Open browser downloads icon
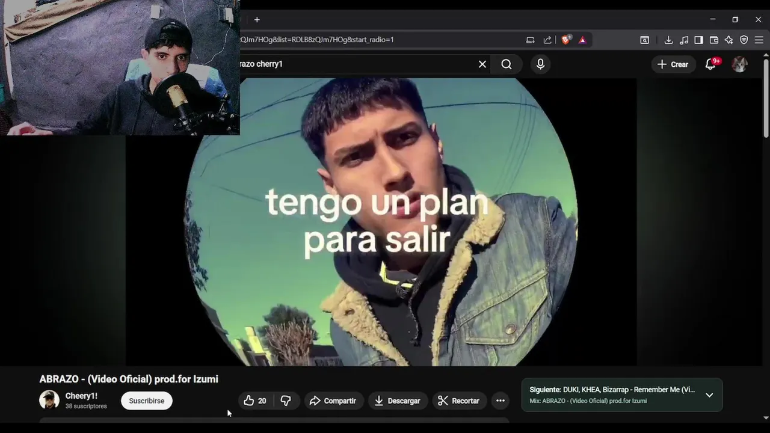Image resolution: width=770 pixels, height=433 pixels. 668,40
